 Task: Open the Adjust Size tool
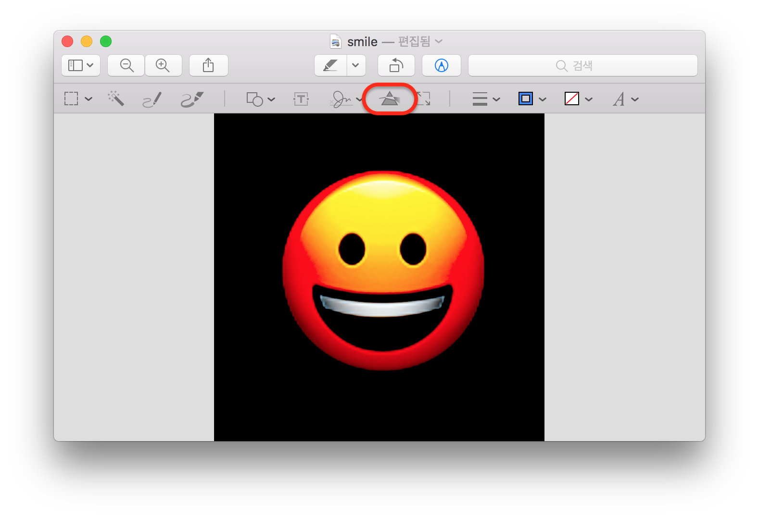point(423,99)
